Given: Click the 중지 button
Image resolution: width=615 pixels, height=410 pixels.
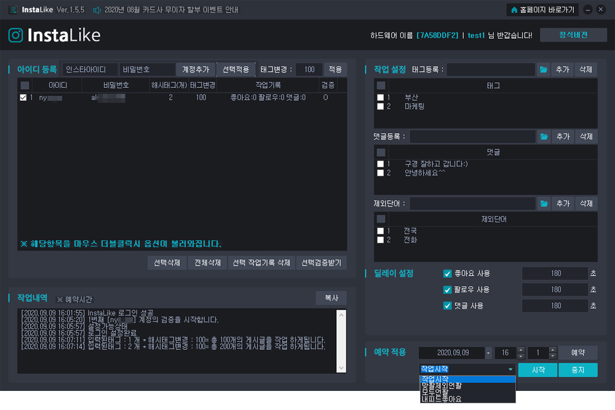Looking at the screenshot, I should (x=577, y=369).
